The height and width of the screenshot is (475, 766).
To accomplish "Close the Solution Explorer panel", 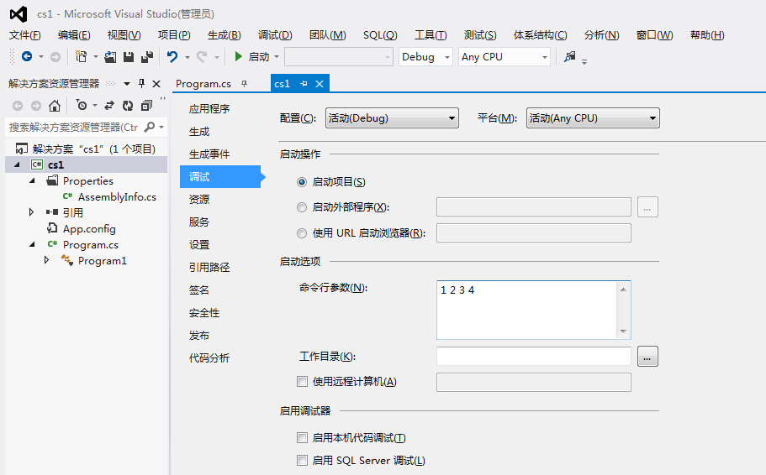I will 156,84.
